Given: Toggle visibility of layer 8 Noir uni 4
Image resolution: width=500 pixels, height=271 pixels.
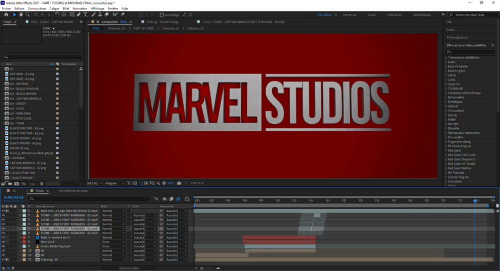Looking at the screenshot, I should (3, 242).
